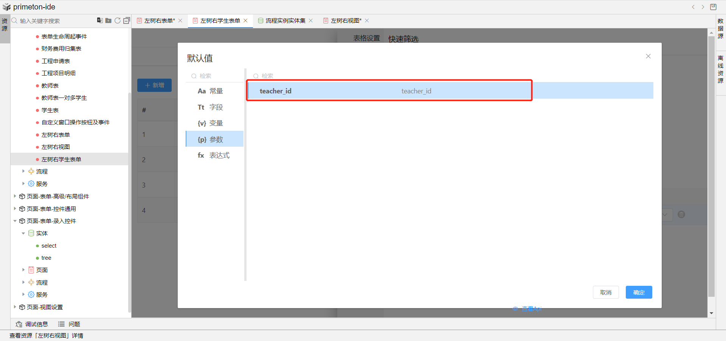Viewport: 726px width, 341px height.
Task: Click the 确定 confirm button
Action: [x=639, y=292]
